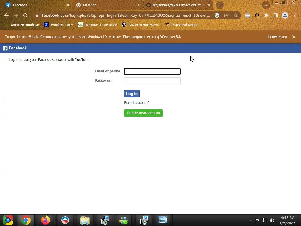Open the network tray icon
The image size is (301, 226).
(x=265, y=220)
